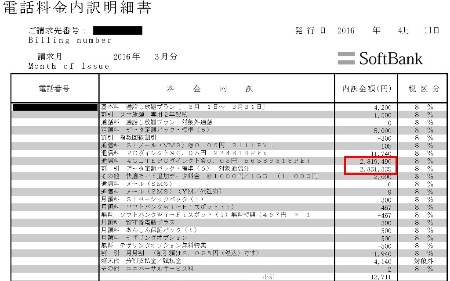Click the 税区分 column header
This screenshot has width=450, height=281.
[424, 89]
